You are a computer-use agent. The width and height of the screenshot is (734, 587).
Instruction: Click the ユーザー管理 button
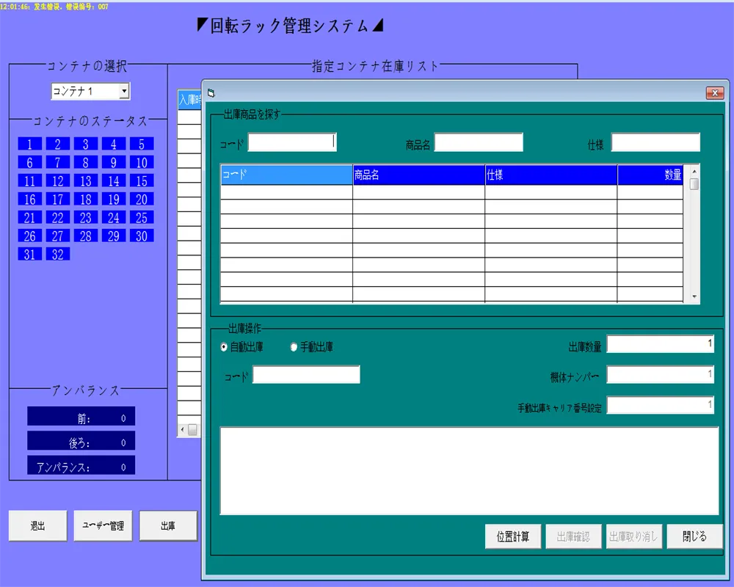103,526
